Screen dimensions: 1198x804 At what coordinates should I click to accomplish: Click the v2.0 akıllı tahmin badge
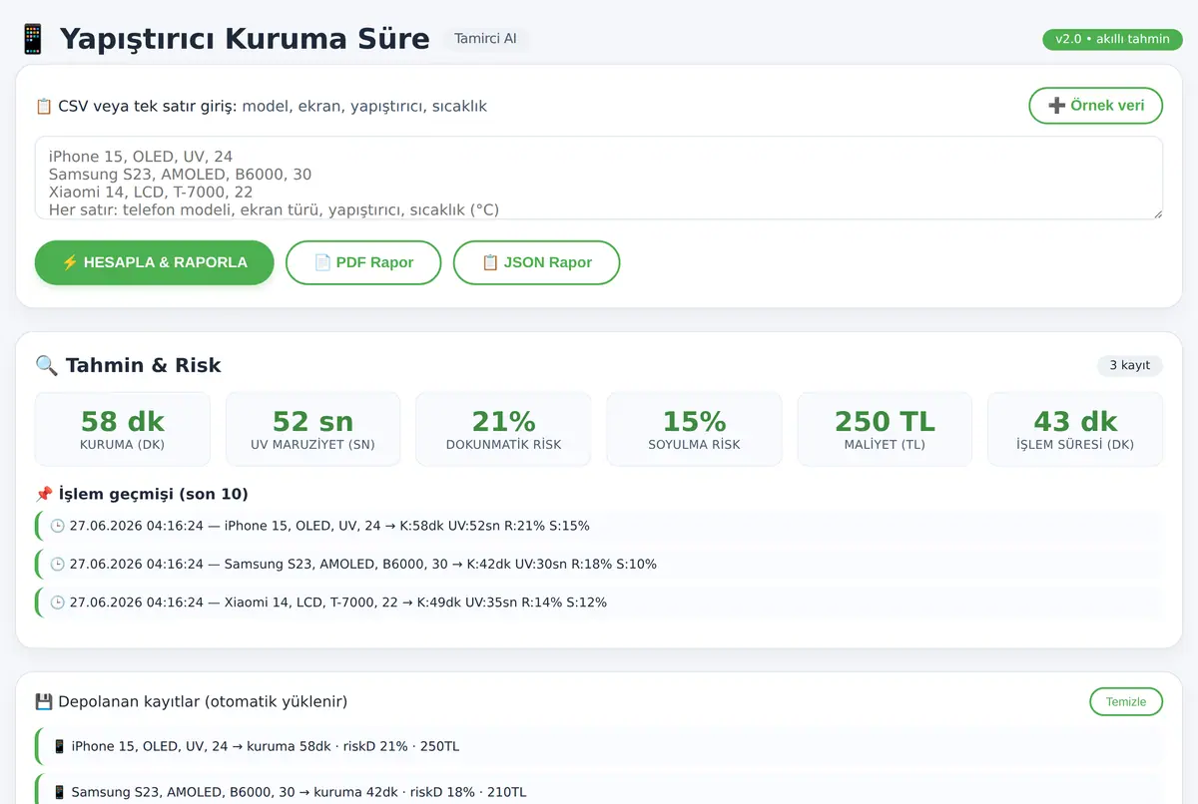[1112, 39]
